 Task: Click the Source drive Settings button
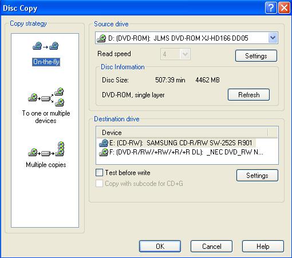tap(256, 56)
